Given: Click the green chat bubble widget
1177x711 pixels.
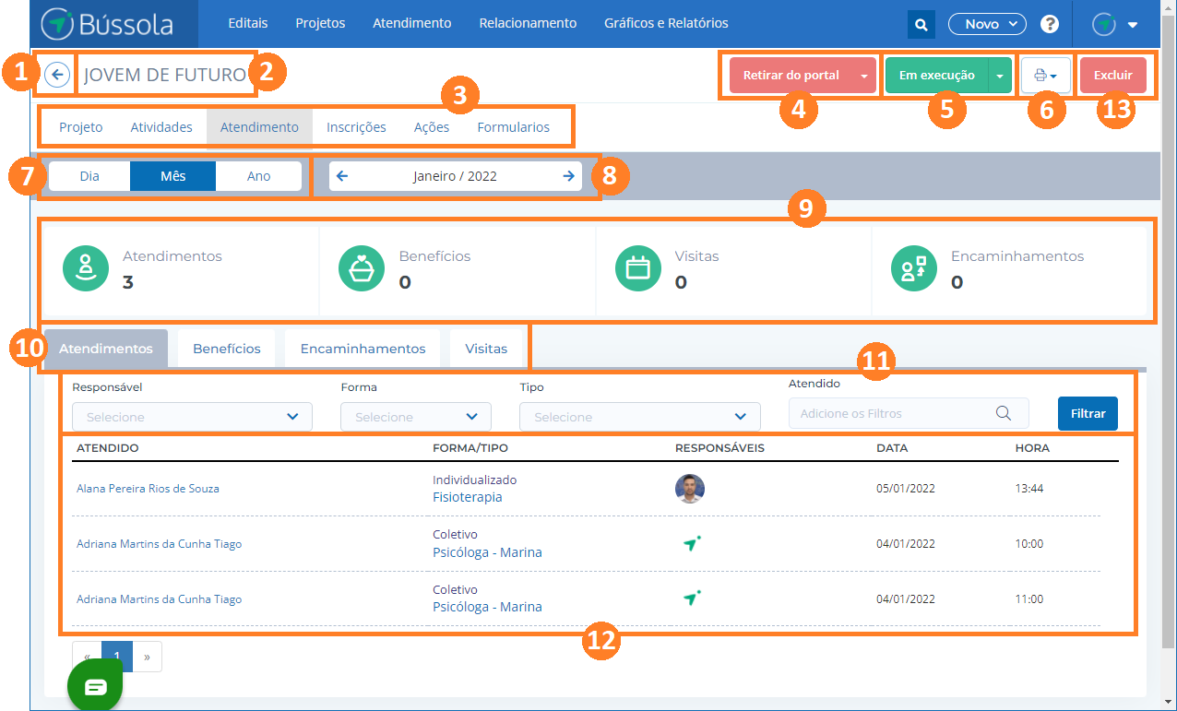Looking at the screenshot, I should [x=95, y=687].
